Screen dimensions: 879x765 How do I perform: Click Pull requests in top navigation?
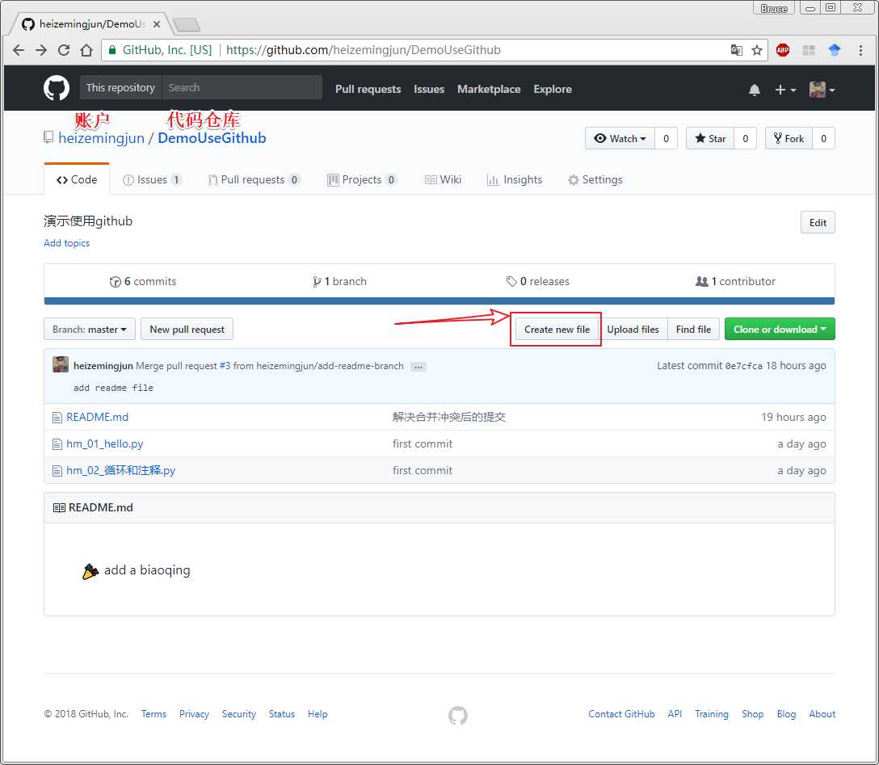click(368, 89)
